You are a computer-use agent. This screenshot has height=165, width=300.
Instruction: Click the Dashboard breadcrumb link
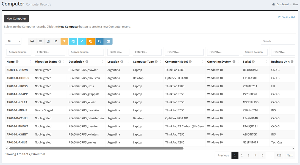point(282,4)
